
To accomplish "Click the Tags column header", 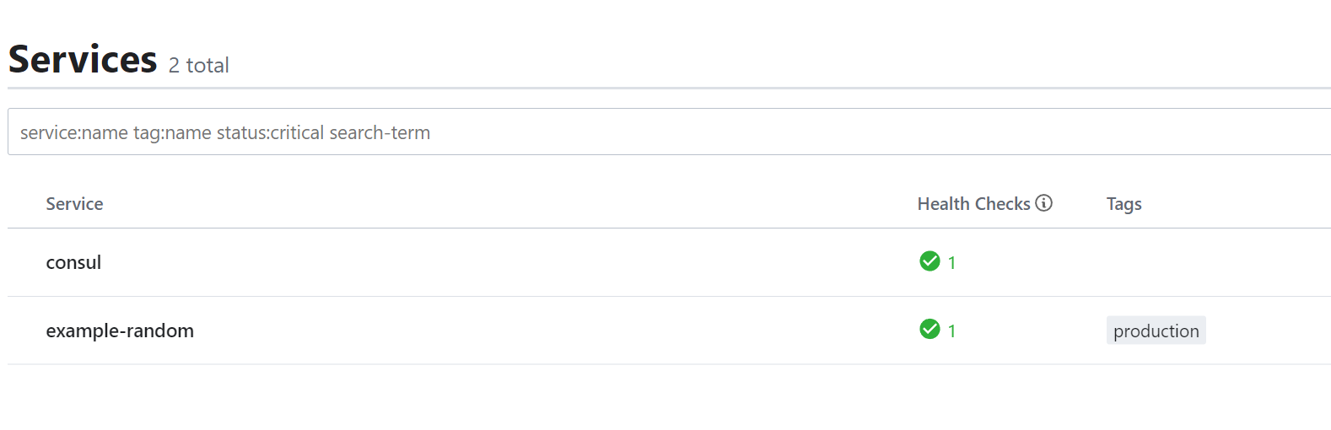I will [x=1124, y=204].
